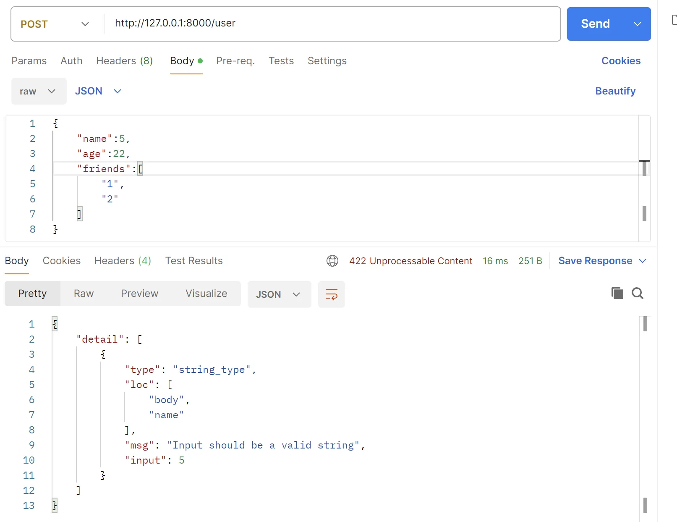Open Pre-req. tab

tap(235, 61)
